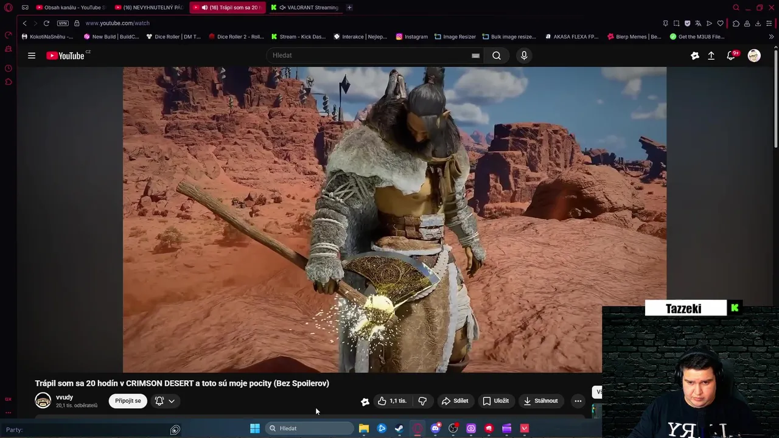Viewport: 779px width, 438px height.
Task: Open Stream - Kick Dashboard bookmark
Action: point(298,36)
